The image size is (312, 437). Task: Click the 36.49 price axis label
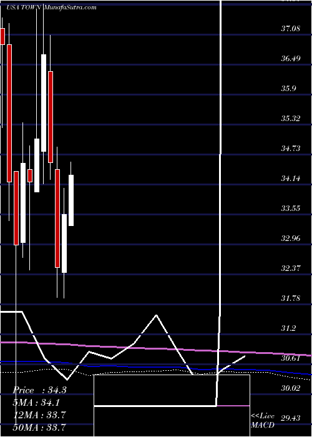[x=291, y=59]
